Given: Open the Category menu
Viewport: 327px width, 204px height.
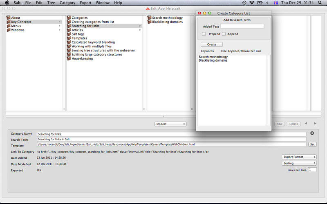Looking at the screenshot, I should 67,3.
